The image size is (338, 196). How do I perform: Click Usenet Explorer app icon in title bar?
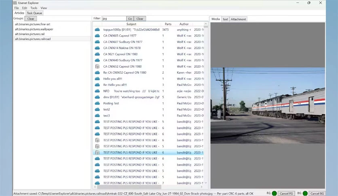[15, 3]
